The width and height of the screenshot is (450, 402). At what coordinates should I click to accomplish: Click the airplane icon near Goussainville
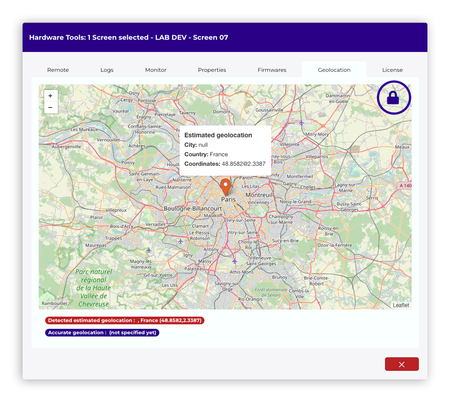coord(302,122)
